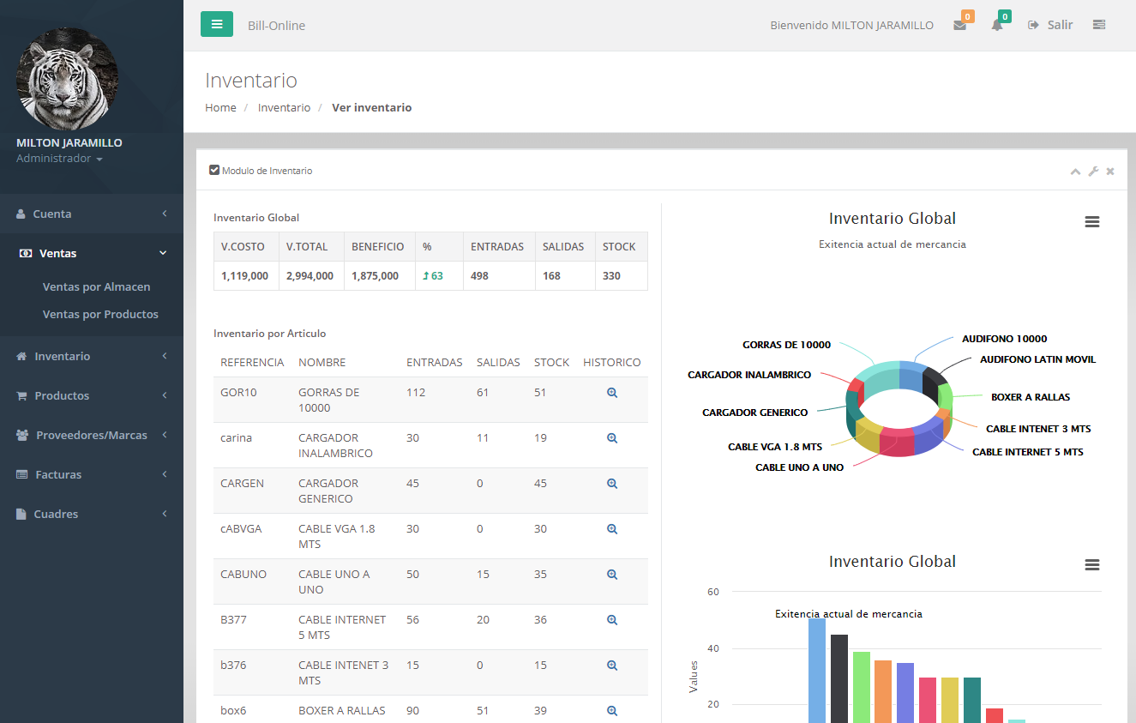The image size is (1136, 723).
Task: Open the mail envelope notifications icon
Action: pyautogui.click(x=959, y=26)
